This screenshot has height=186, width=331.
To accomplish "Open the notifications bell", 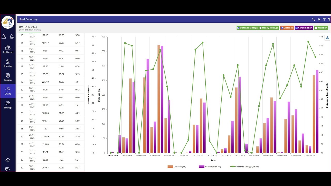I will (x=12, y=37).
